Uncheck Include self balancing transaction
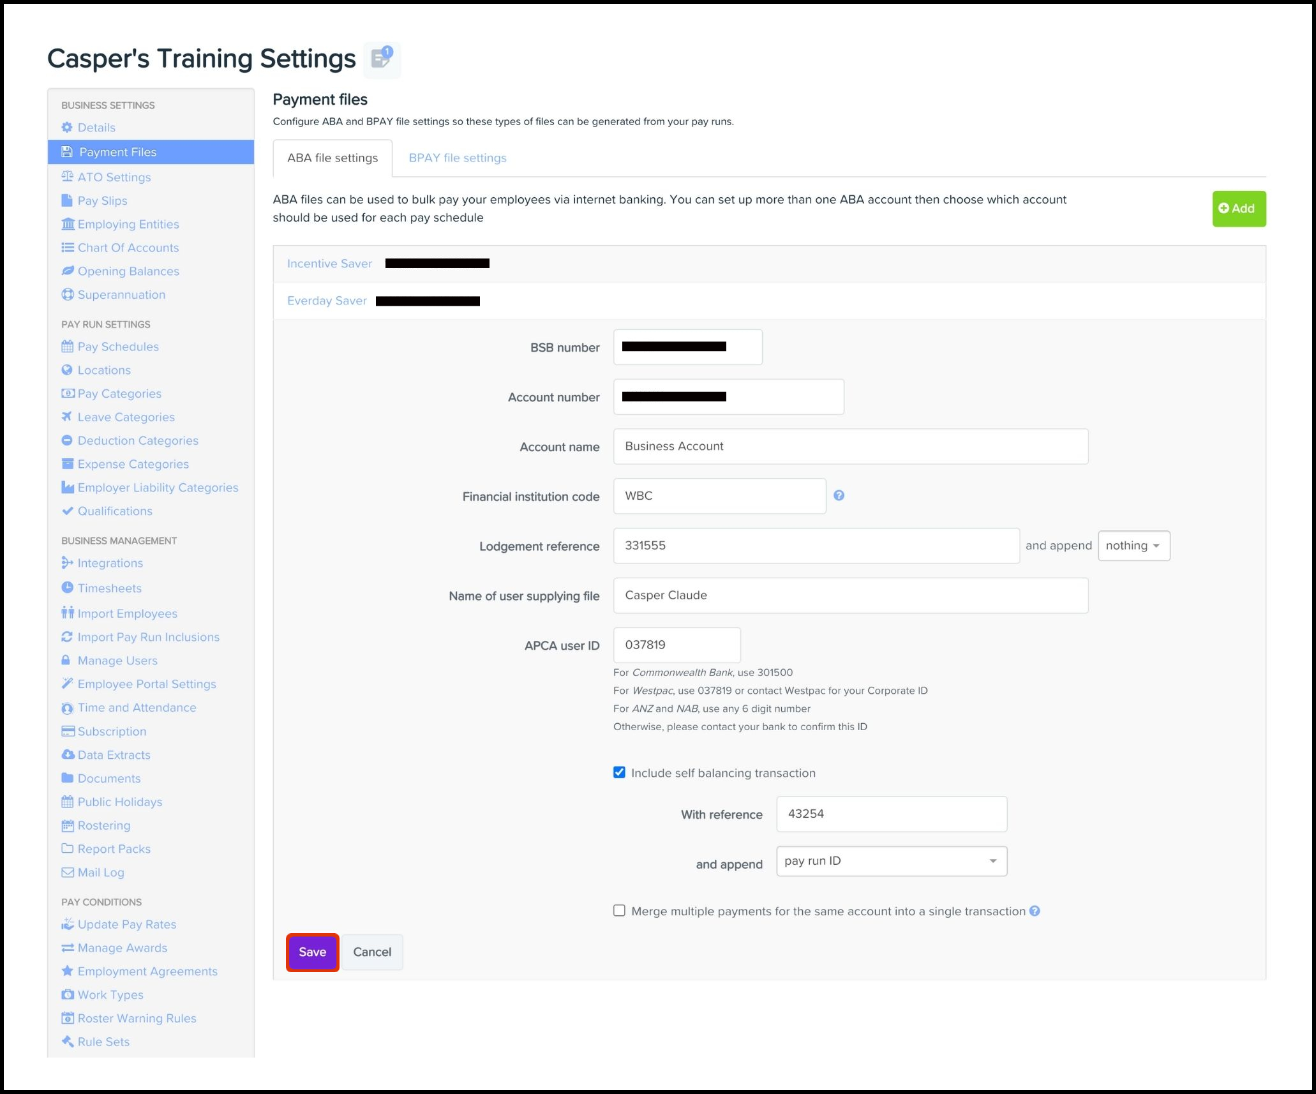1316x1094 pixels. point(619,772)
